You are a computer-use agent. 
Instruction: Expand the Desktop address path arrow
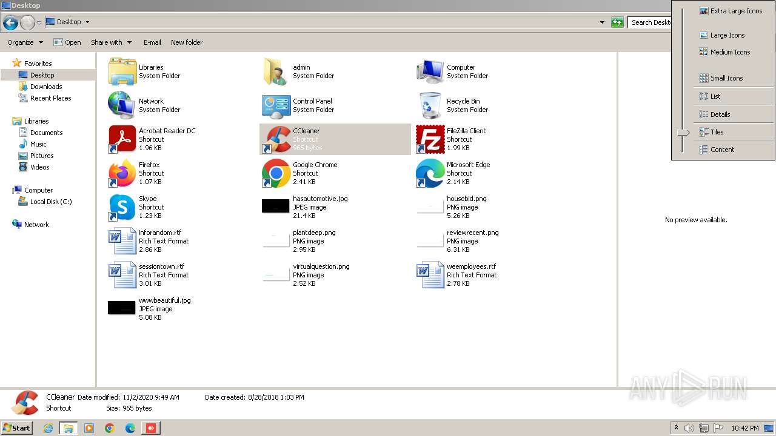click(x=87, y=22)
